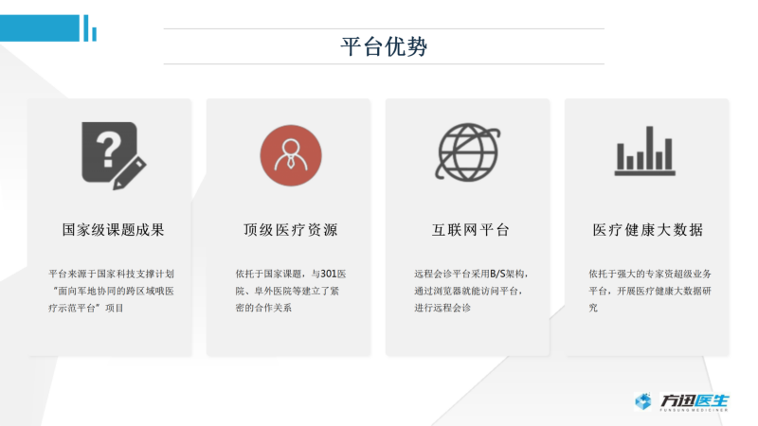Click the 依托于国家课题 description paragraph

(x=291, y=291)
